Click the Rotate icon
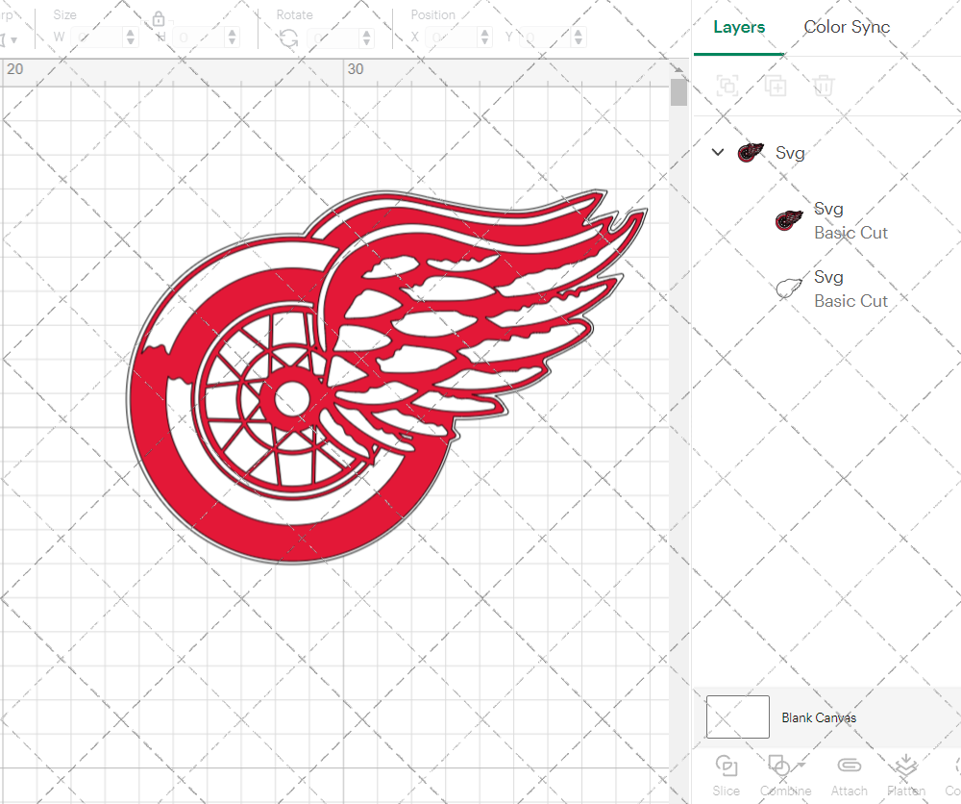Viewport: 961px width, 804px height. point(288,38)
